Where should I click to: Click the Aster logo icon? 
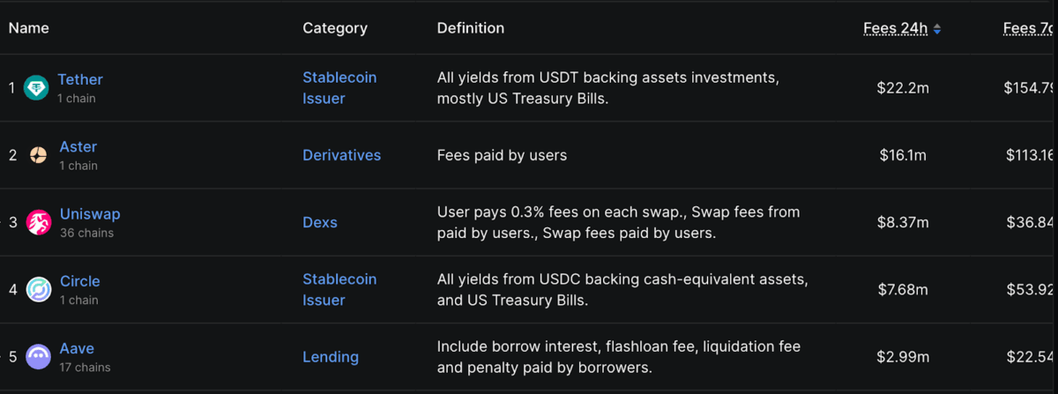coord(38,155)
